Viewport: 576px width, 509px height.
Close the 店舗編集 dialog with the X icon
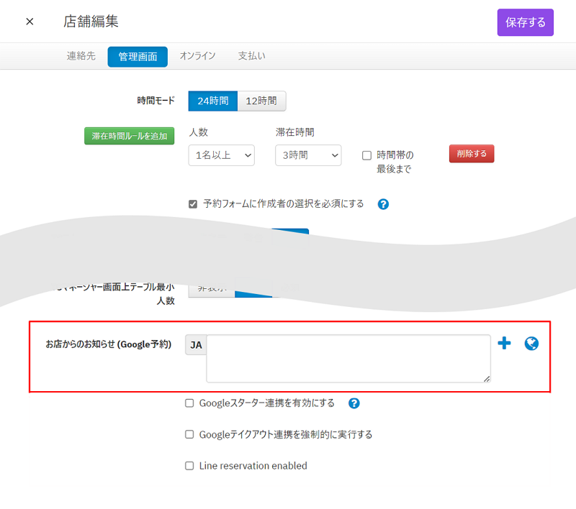(30, 22)
